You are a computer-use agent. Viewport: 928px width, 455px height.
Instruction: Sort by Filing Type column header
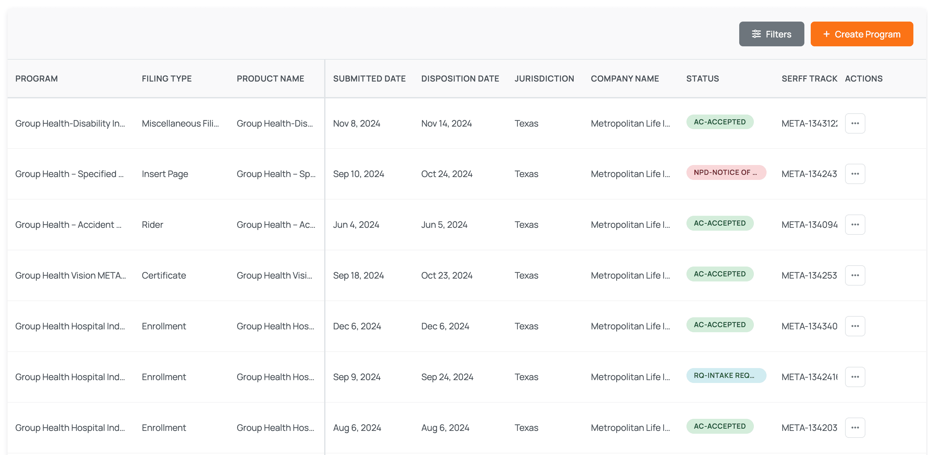pyautogui.click(x=167, y=79)
